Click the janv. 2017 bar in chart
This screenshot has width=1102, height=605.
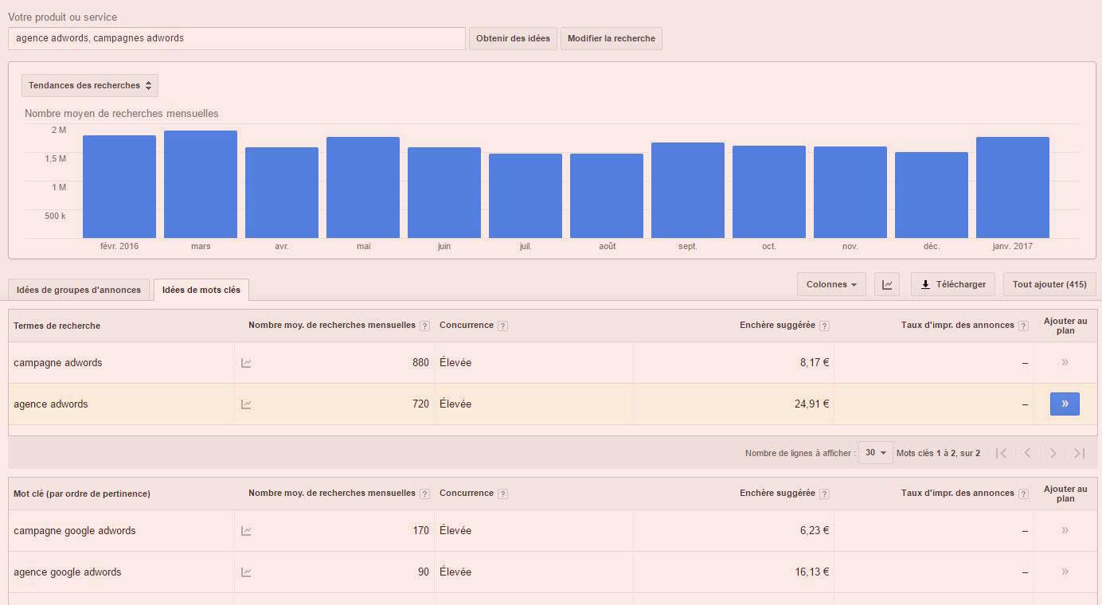[x=1013, y=187]
